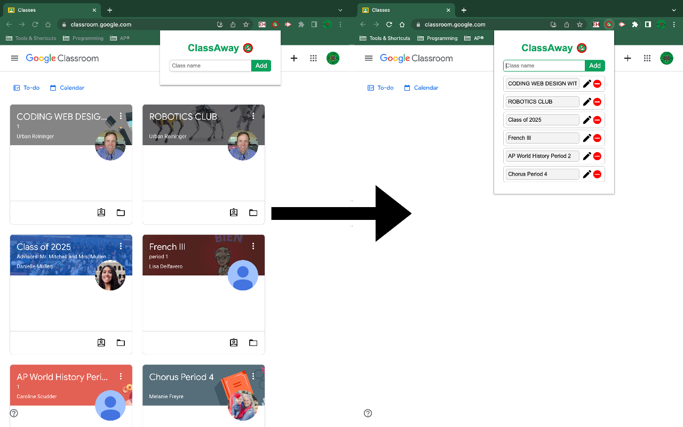Click the tab search chevron in the Chrome tab strip
This screenshot has width=683, height=427.
(x=340, y=10)
